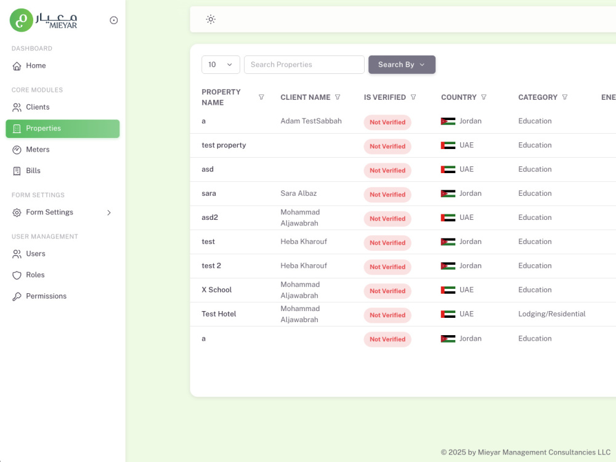Click client name 'Adam TestSabbah'
Viewport: 616px width, 462px height.
pos(310,121)
